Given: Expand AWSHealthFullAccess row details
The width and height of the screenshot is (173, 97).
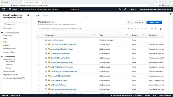Looking at the screenshot, I should click(46, 85).
